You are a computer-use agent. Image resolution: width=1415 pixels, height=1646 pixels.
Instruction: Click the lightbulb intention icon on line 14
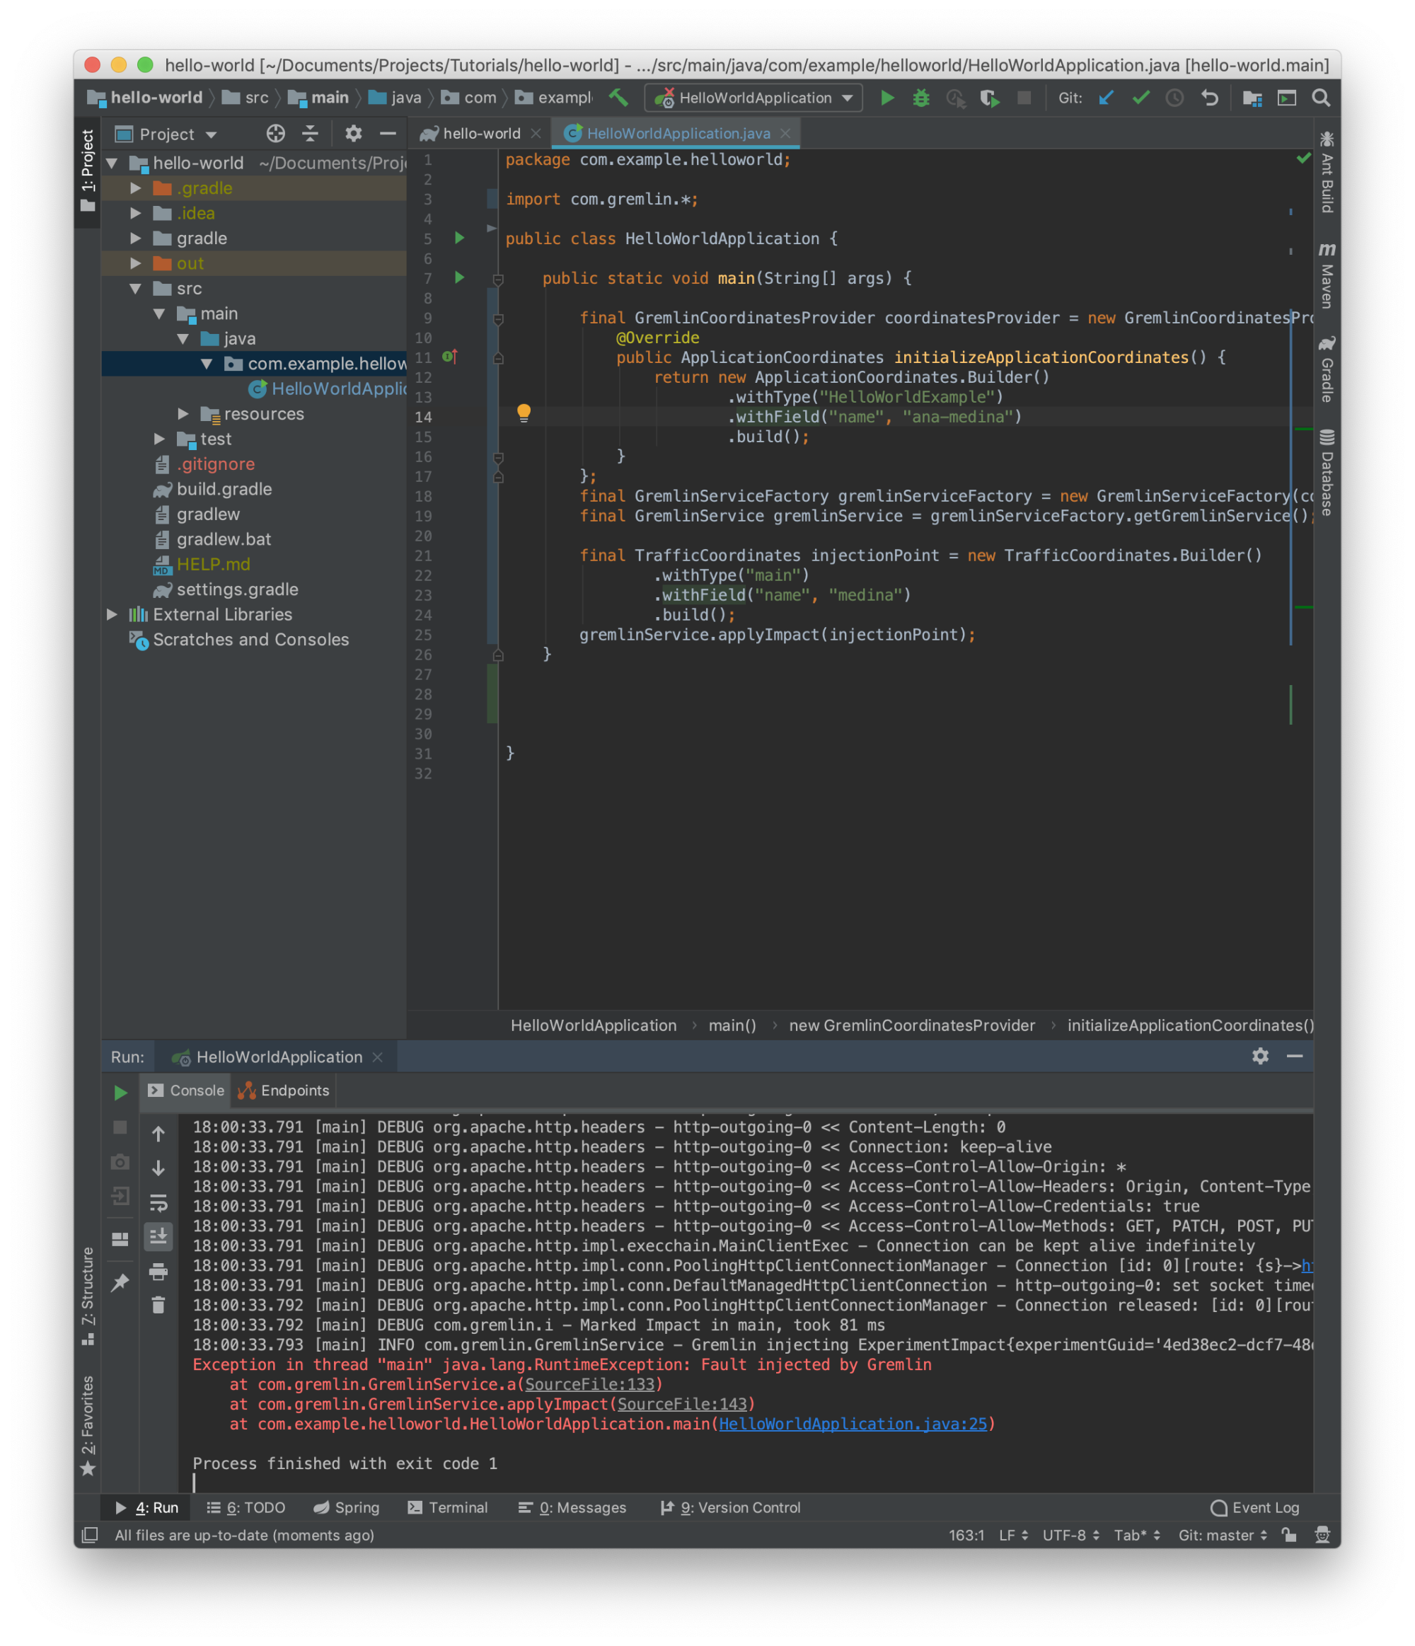pyautogui.click(x=524, y=413)
